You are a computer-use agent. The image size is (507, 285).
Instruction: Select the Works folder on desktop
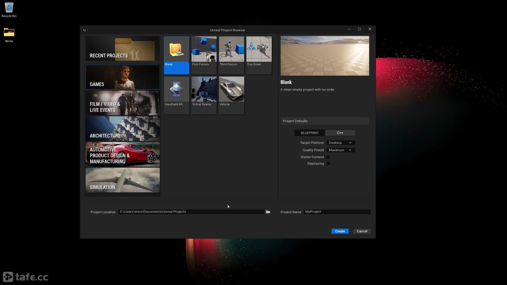(x=9, y=35)
